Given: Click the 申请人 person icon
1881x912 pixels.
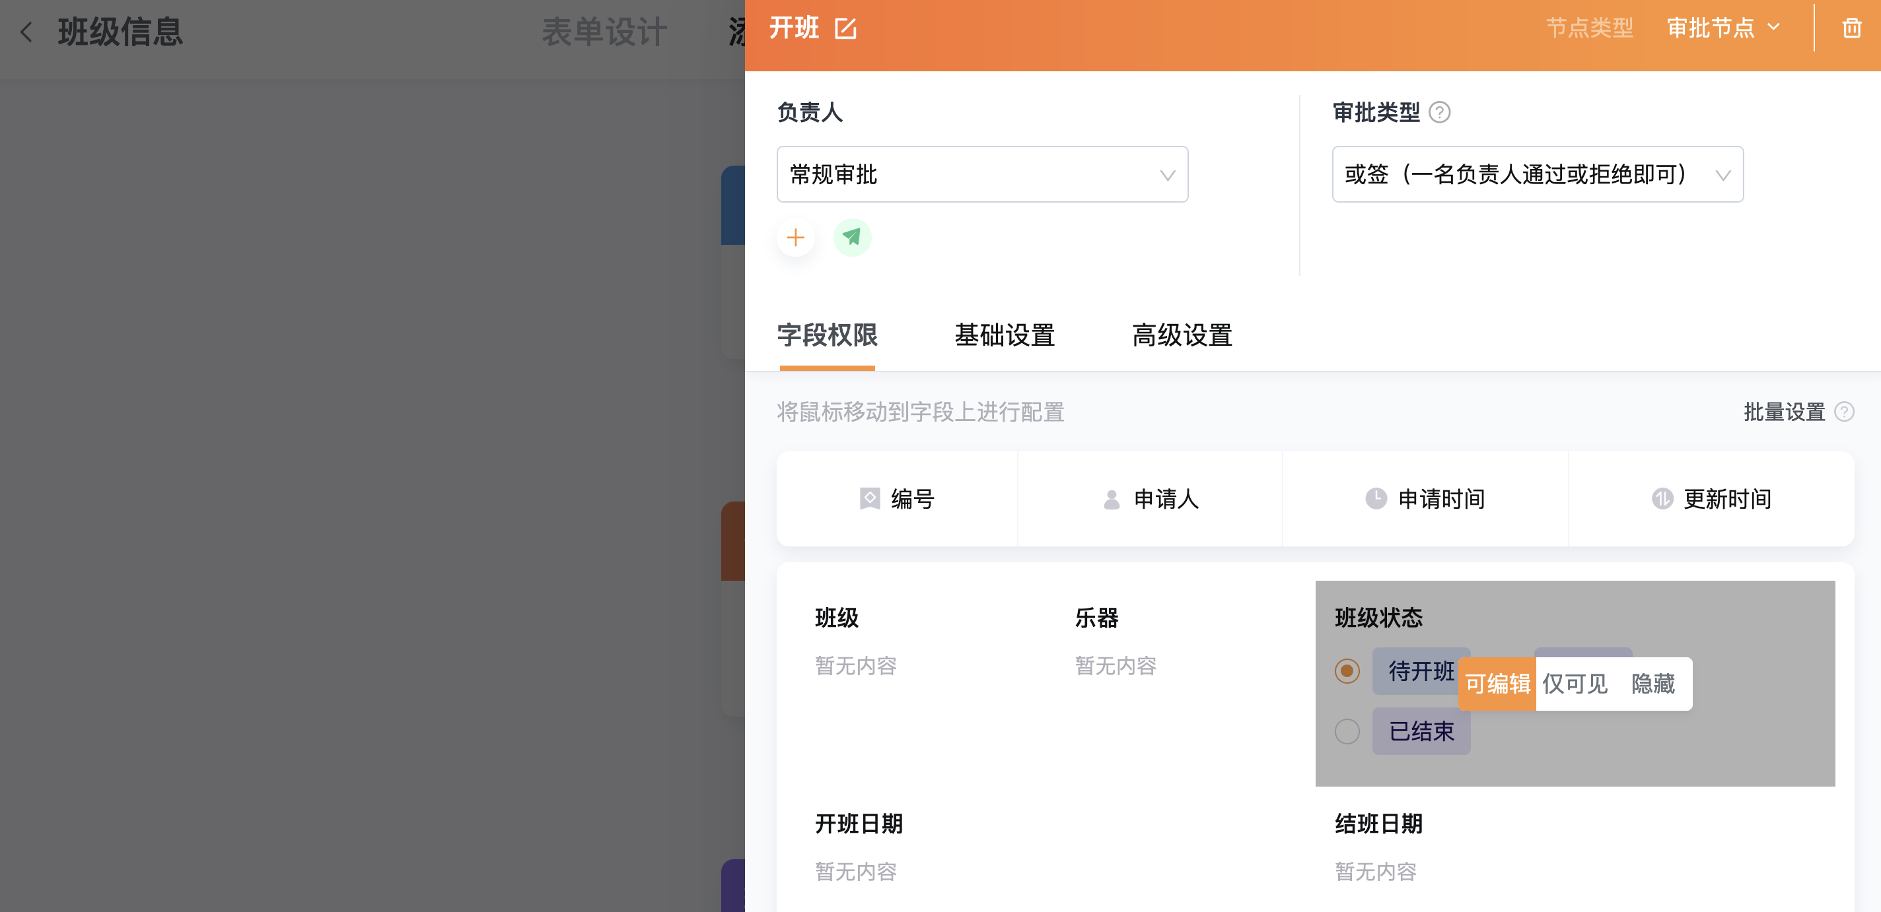Looking at the screenshot, I should point(1112,499).
